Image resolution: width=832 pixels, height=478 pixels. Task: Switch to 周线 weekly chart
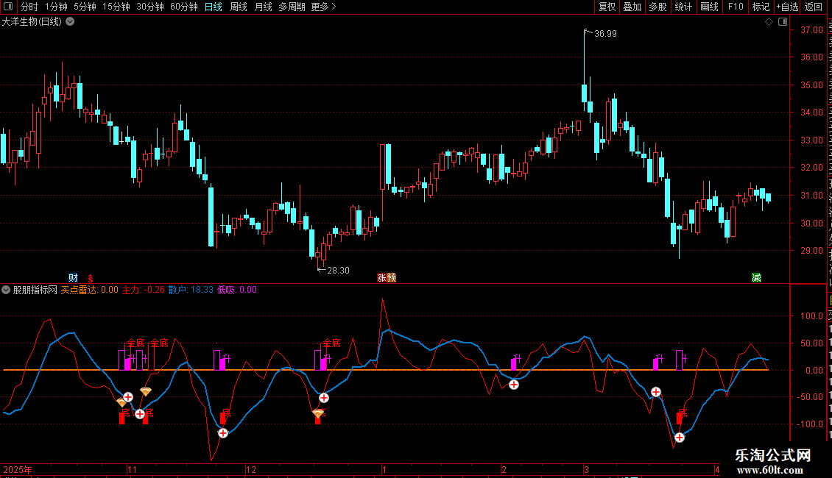pos(239,7)
